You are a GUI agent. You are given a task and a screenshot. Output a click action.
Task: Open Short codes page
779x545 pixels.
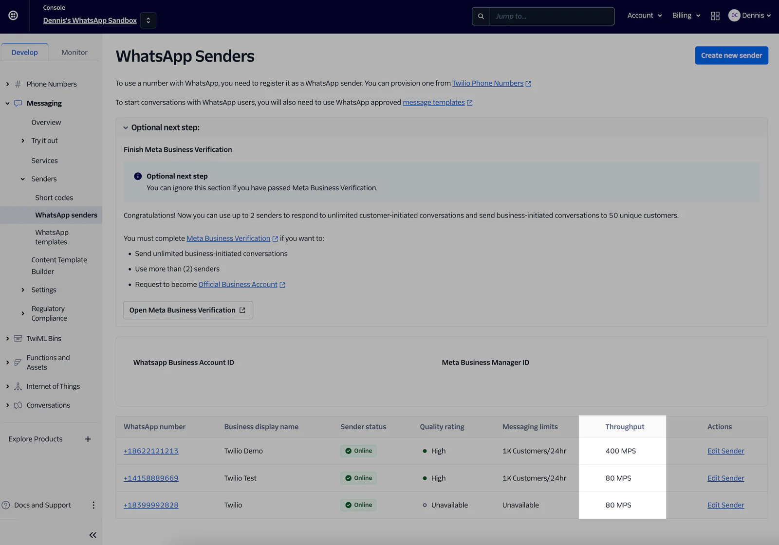click(x=54, y=198)
